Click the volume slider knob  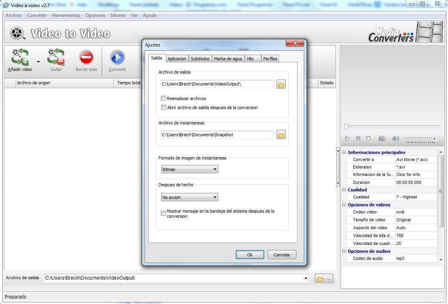click(x=434, y=139)
